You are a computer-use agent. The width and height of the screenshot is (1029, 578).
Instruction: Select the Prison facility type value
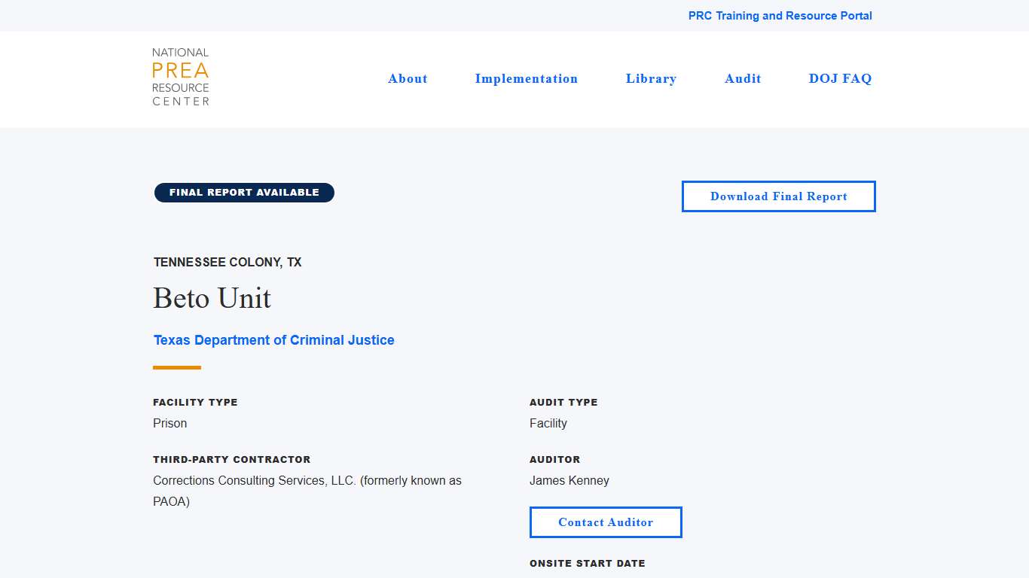[x=170, y=424]
